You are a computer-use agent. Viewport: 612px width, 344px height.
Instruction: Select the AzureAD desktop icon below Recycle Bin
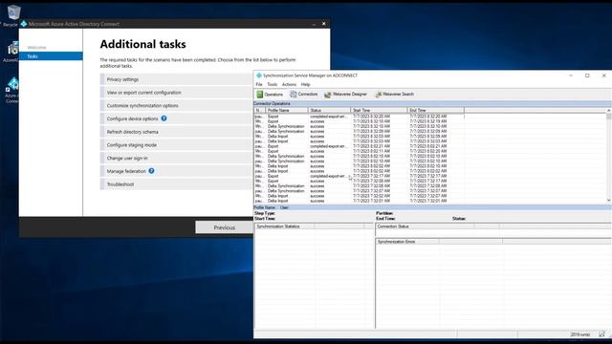click(11, 52)
